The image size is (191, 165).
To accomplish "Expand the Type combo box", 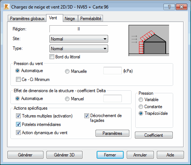I will tap(79, 49).
